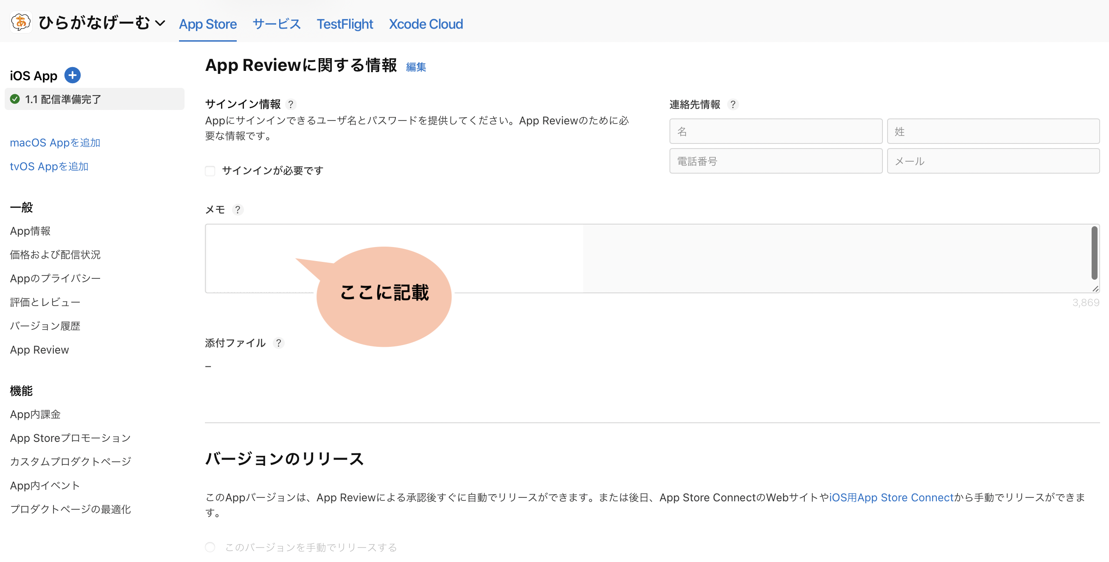
Task: Switch to the App Store tab
Action: pos(208,24)
